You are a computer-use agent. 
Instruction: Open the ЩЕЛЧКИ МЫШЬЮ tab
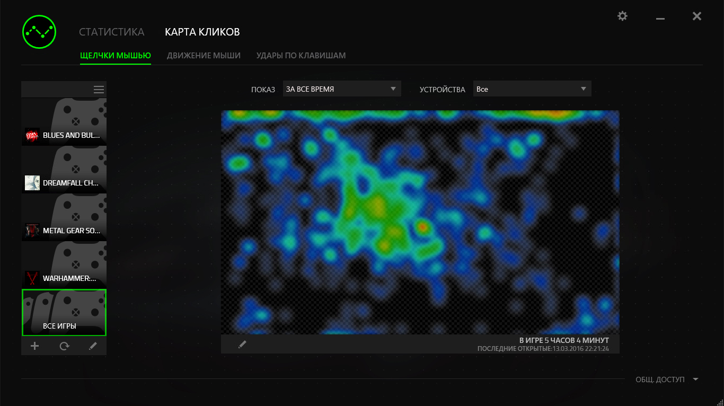coord(116,56)
